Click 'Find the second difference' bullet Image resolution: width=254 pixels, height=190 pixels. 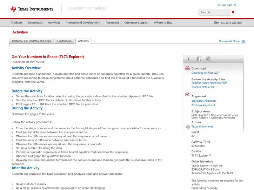pyautogui.click(x=51, y=140)
